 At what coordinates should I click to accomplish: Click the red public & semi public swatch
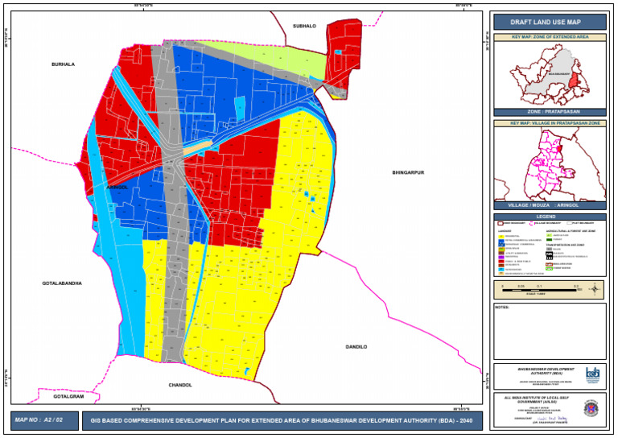coord(501,262)
